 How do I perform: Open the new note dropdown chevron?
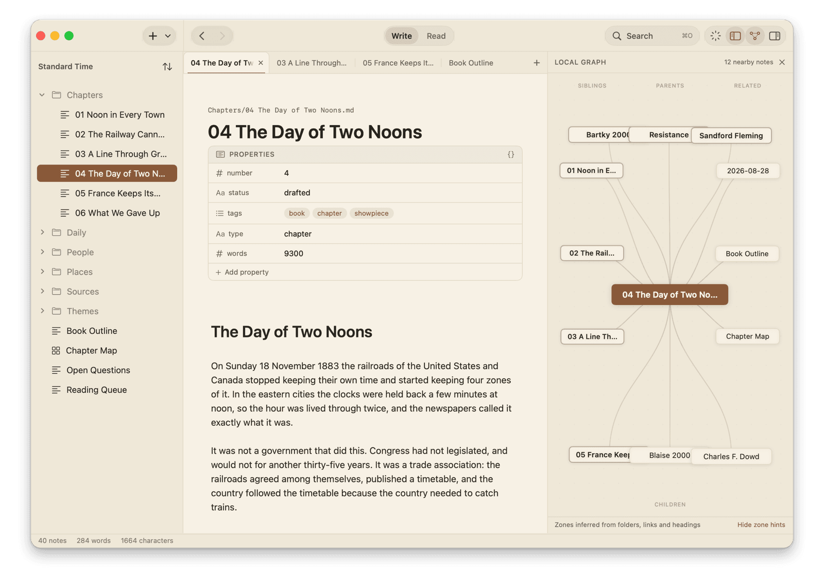coord(168,36)
